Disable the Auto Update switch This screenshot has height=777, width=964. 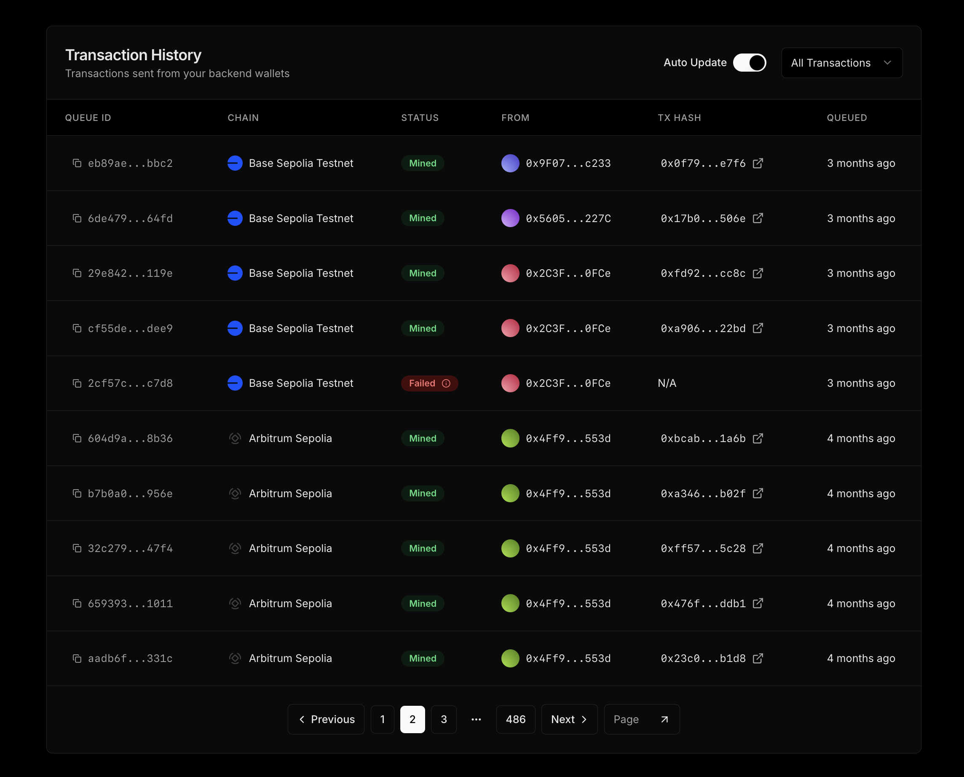pyautogui.click(x=749, y=63)
